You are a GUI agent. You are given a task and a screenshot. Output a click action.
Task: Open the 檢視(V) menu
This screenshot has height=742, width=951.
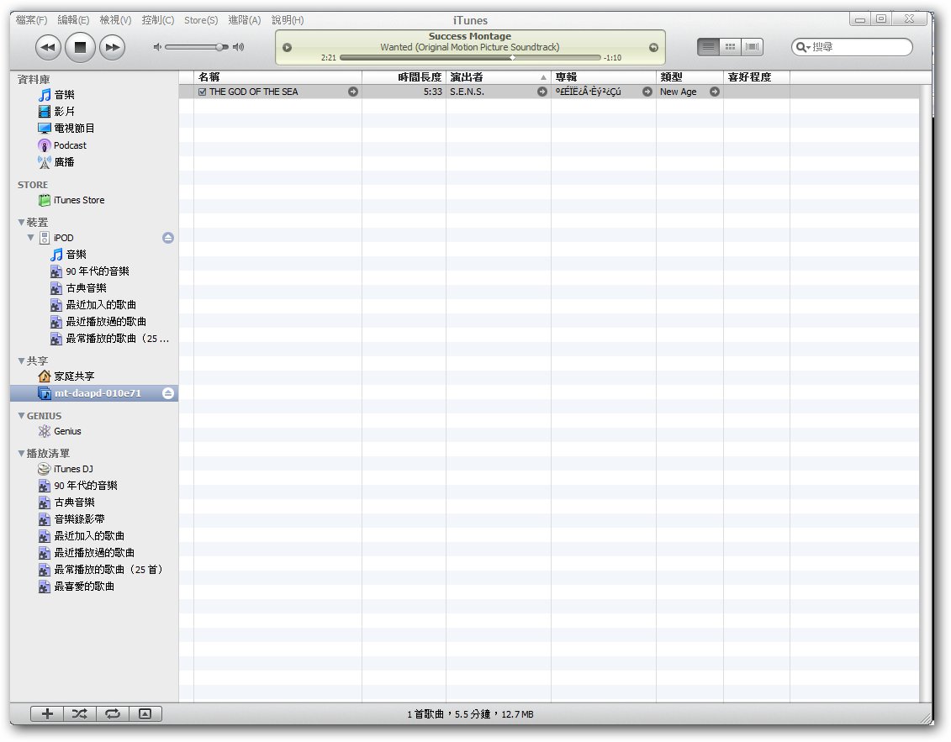(115, 20)
